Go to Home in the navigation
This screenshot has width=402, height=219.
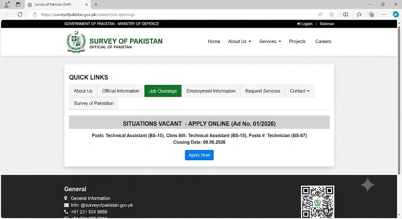214,42
